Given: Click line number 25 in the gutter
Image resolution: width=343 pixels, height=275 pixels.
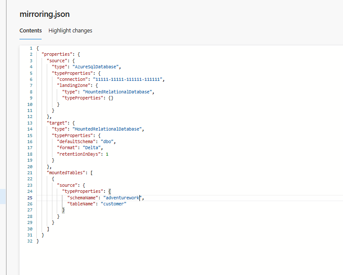Looking at the screenshot, I should 30,198.
